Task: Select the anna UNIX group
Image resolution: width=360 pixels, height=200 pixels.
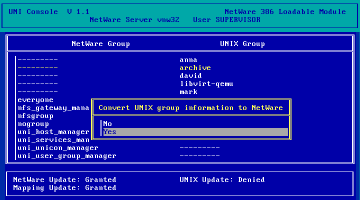Action: click(x=188, y=60)
